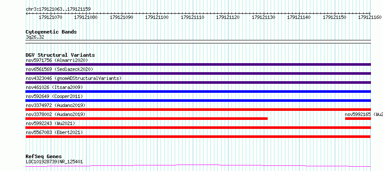Click nsv461026 (Itsara2009) label
Viewport: 383px width, 171px height.
(x=54, y=87)
